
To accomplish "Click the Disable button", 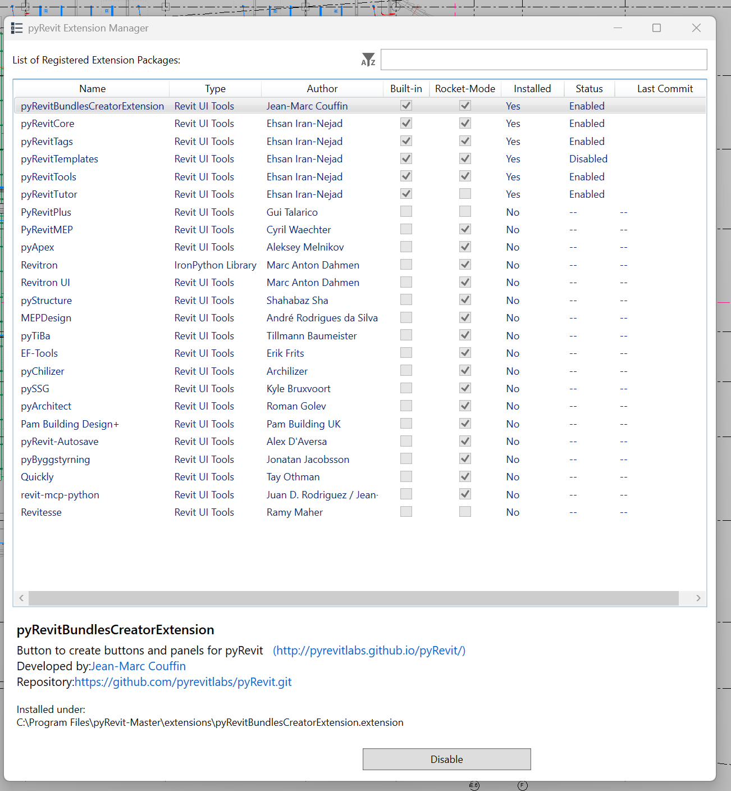I will tap(446, 760).
